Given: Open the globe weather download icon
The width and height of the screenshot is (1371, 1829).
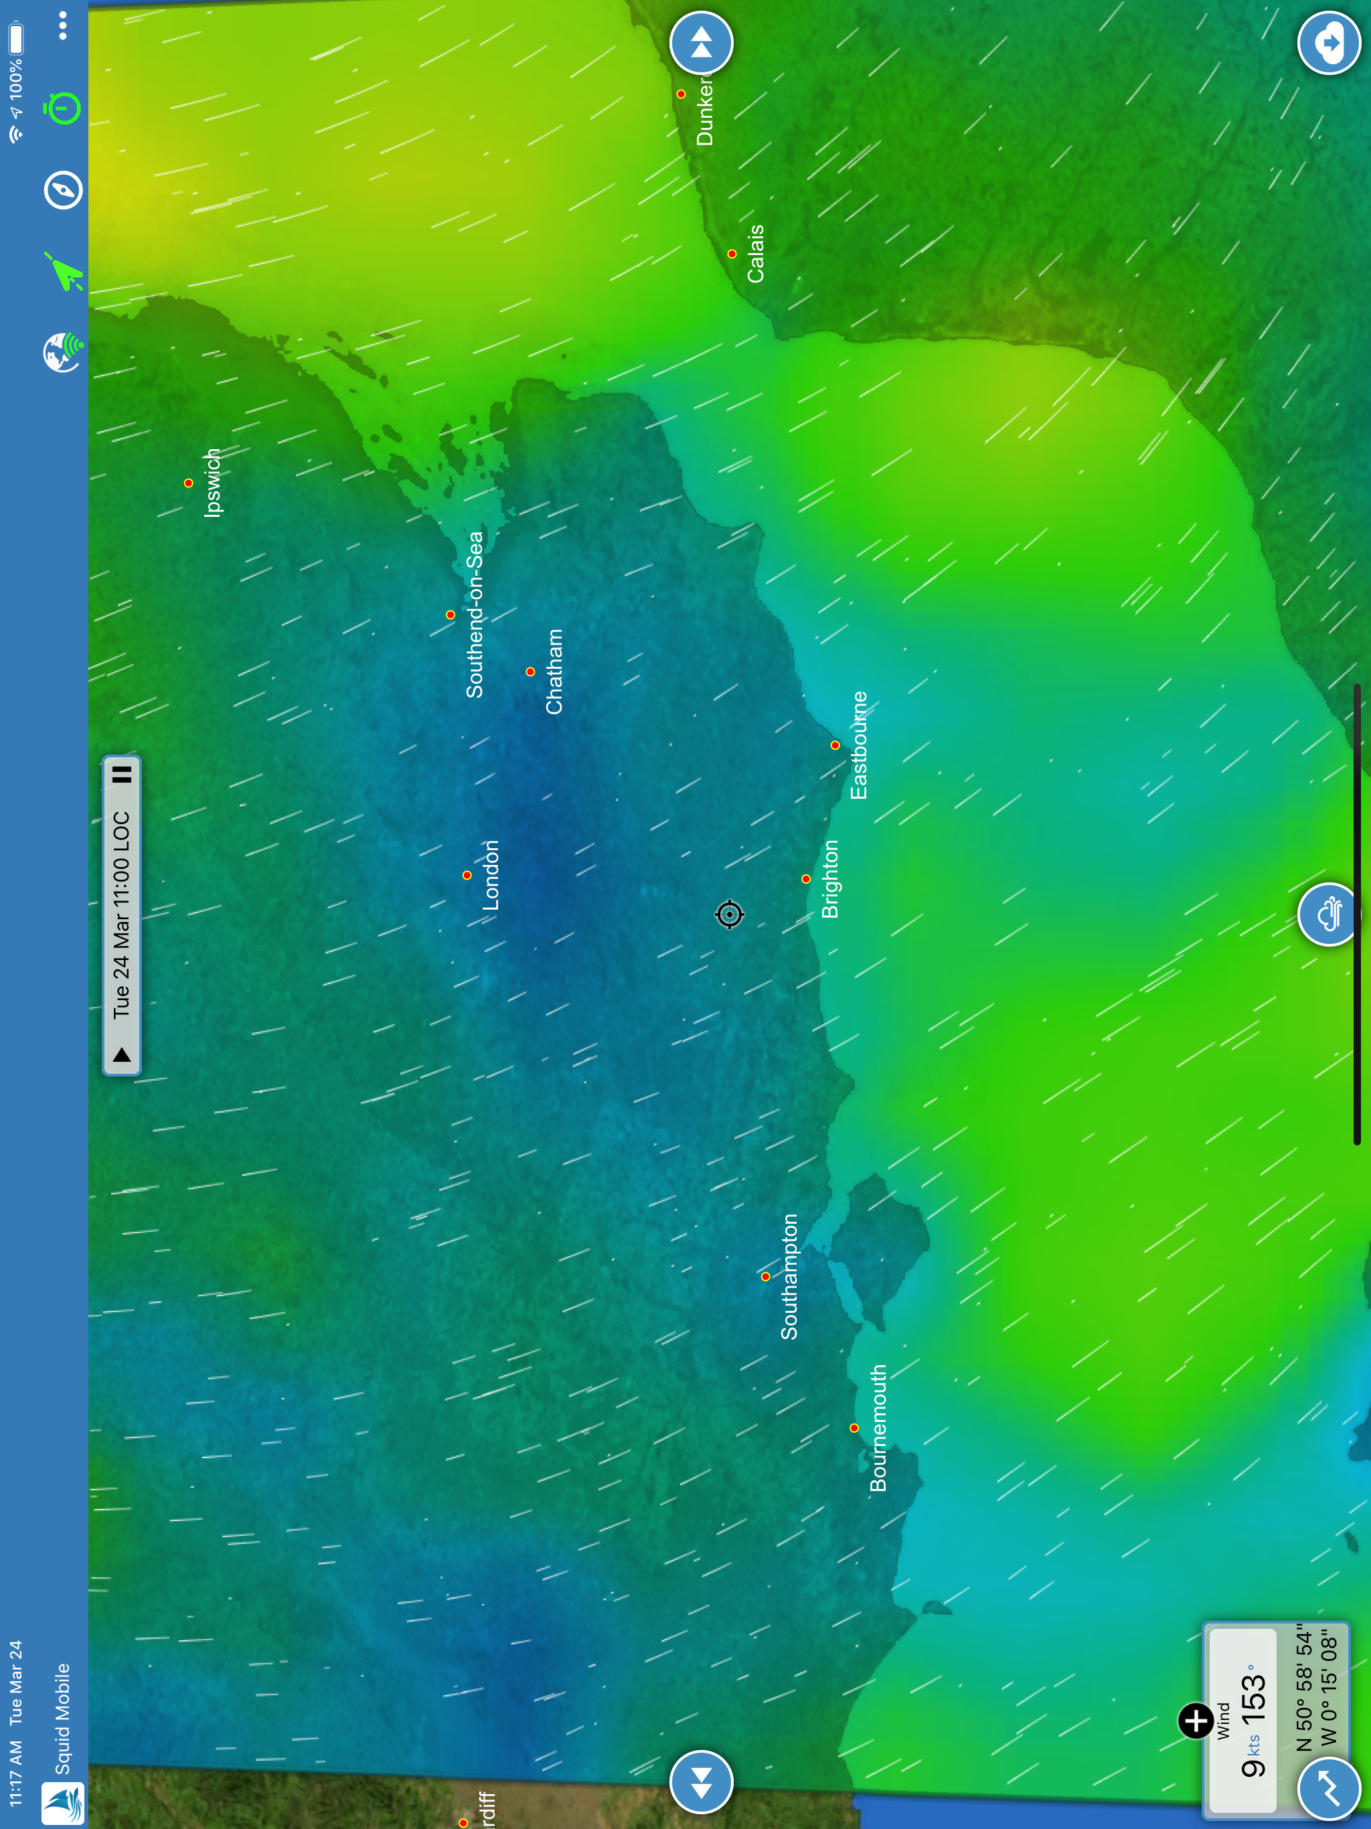Looking at the screenshot, I should coord(64,352).
